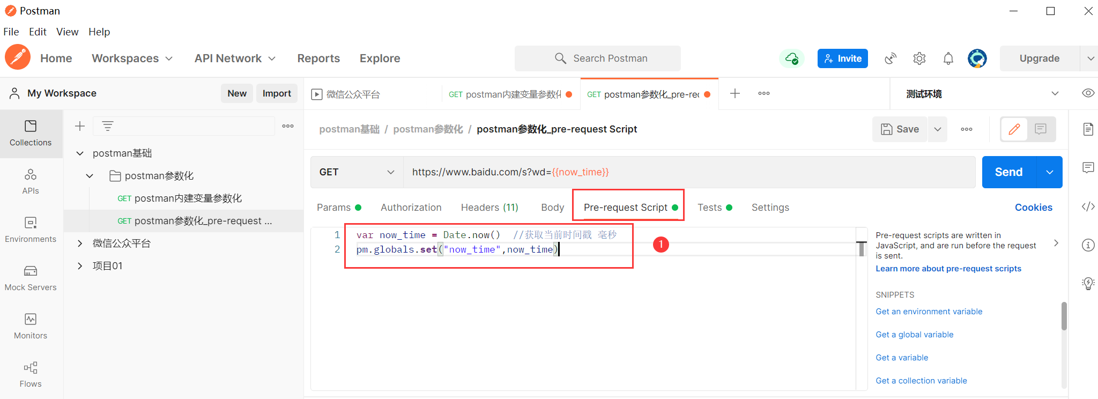Switch to the Body tab

552,208
